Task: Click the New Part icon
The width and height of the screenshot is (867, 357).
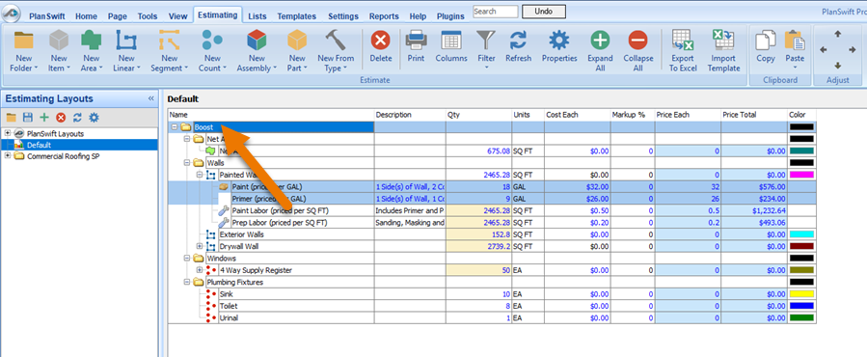Action: pyautogui.click(x=297, y=41)
